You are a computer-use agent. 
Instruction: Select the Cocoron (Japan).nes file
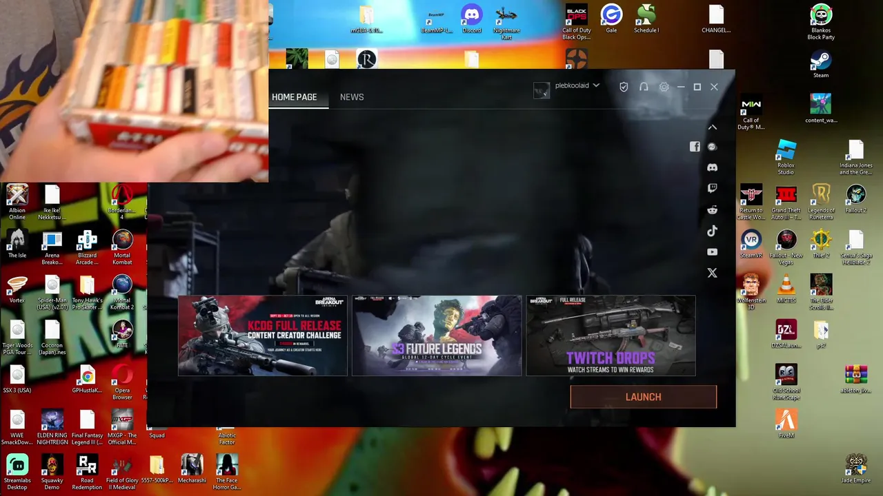coord(52,338)
